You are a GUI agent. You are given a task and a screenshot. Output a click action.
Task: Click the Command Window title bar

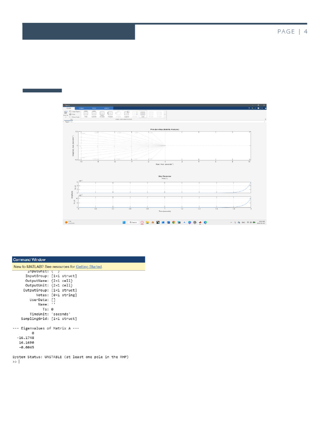coord(79,260)
